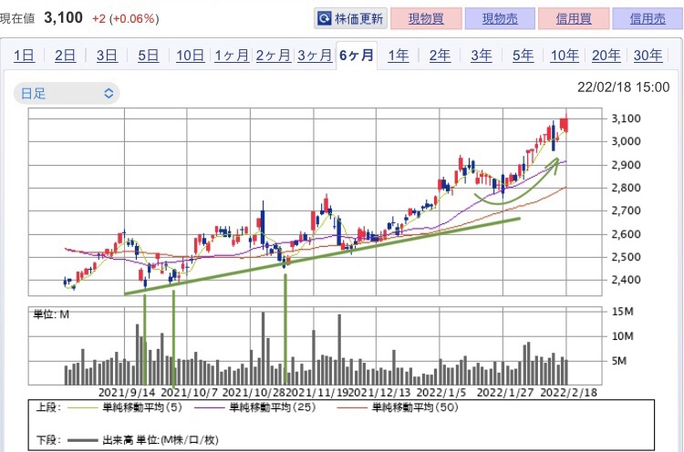Viewport: 684px width, 452px height.
Task: Click the 22/02/18 15:00 timestamp
Action: (624, 87)
